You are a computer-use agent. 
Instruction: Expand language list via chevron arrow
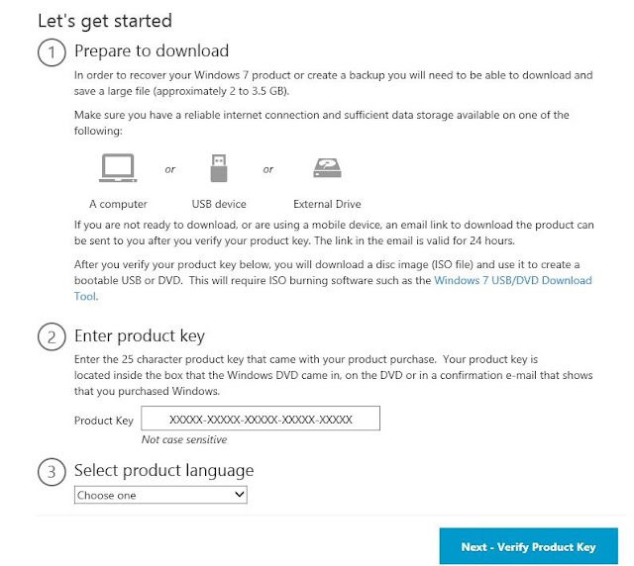240,495
